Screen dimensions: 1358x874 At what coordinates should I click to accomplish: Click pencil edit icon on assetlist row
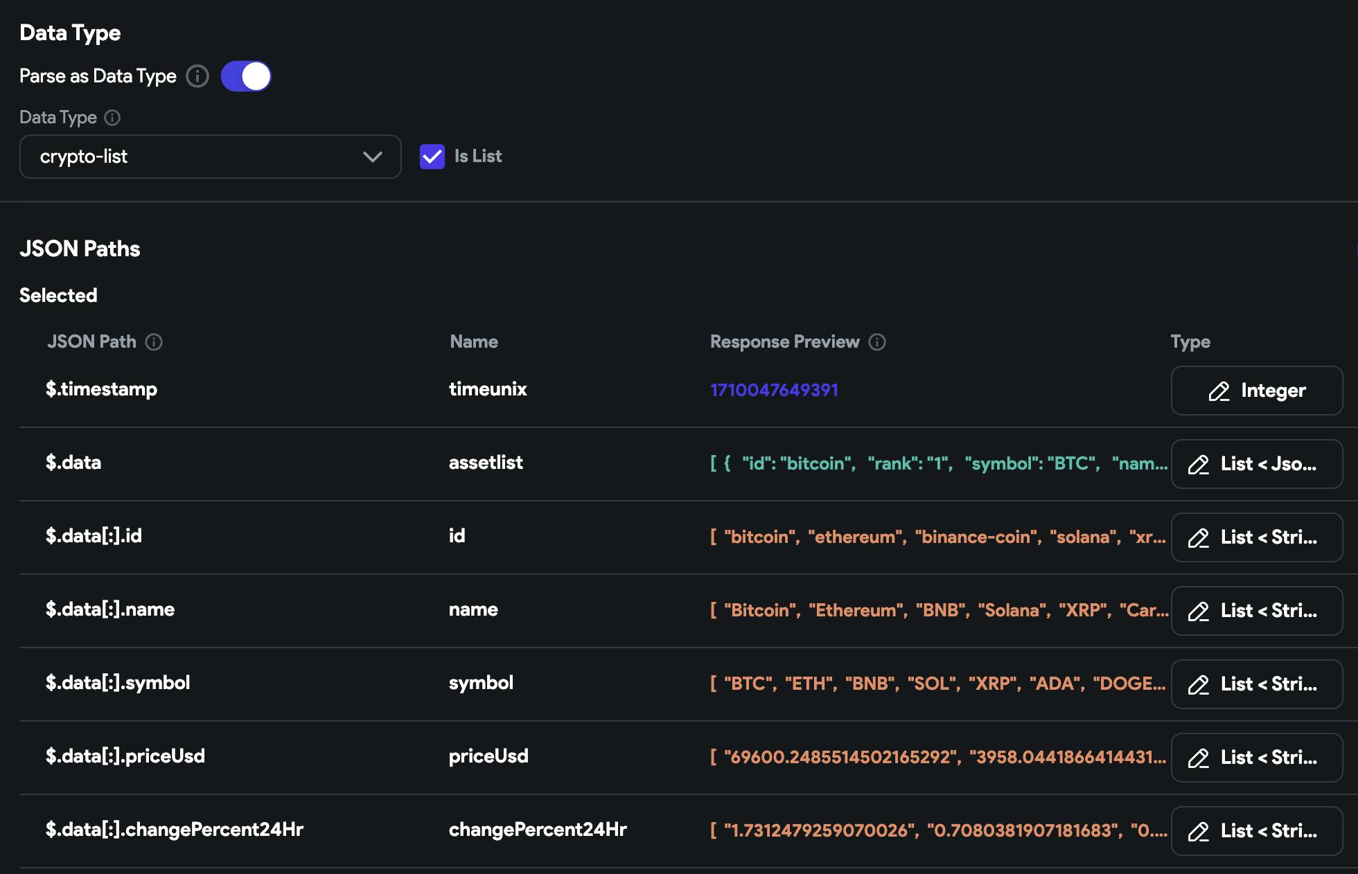pos(1199,465)
